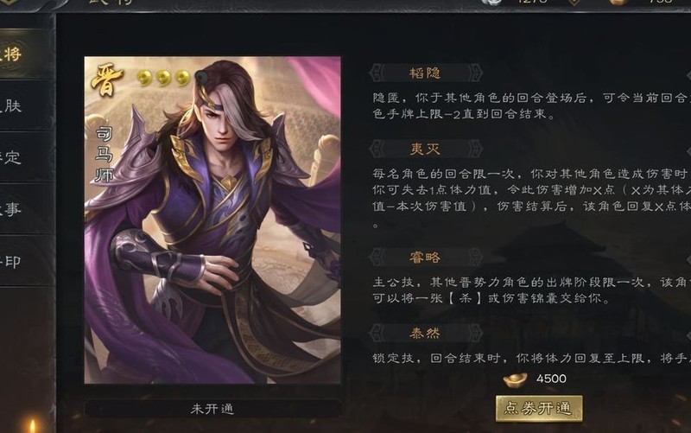This screenshot has height=433, width=691.
Task: Click the silver coin currency icon in top bar
Action: point(491,3)
